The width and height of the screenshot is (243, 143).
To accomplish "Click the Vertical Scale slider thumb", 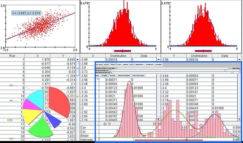I will click(225, 70).
